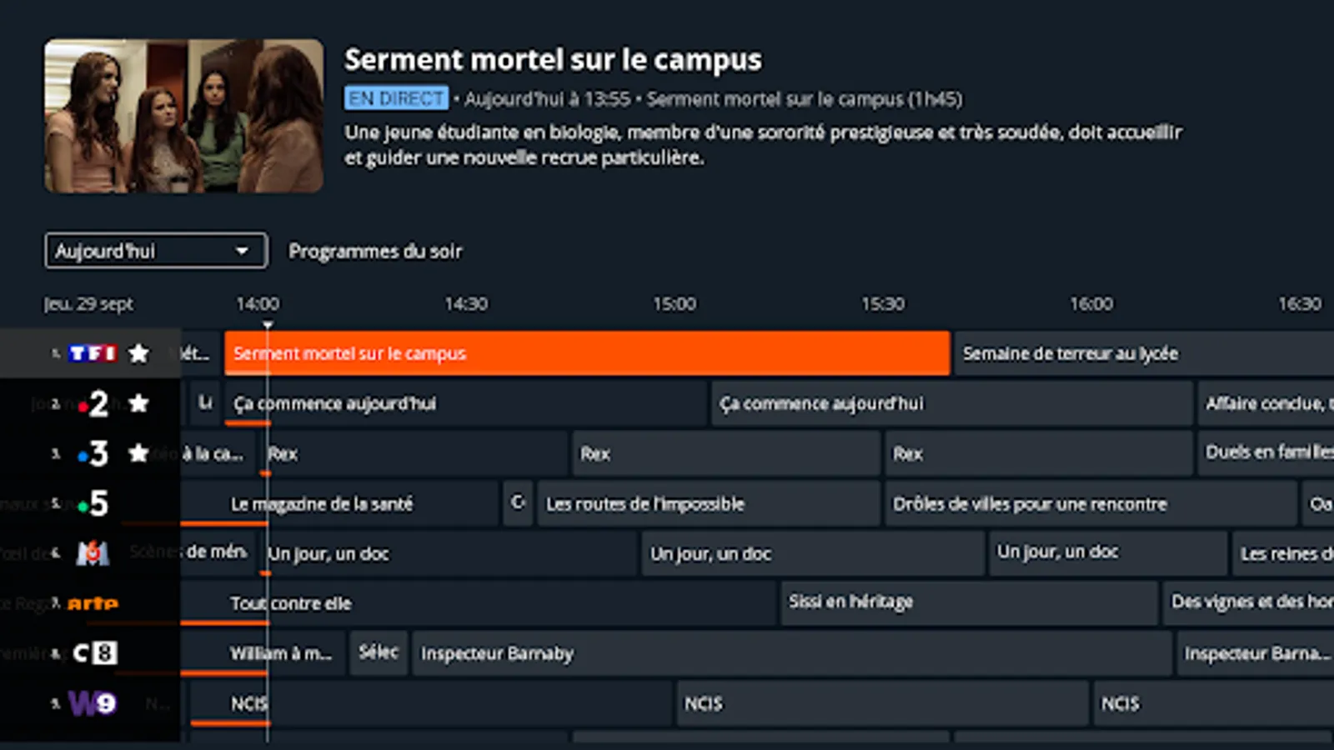This screenshot has height=750, width=1334.
Task: Select 'Les routes de l'impossible' program
Action: [709, 503]
